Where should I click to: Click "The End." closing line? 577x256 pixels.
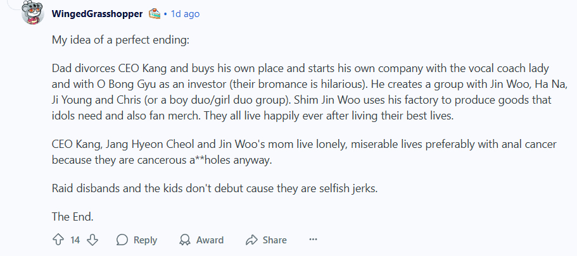click(73, 216)
